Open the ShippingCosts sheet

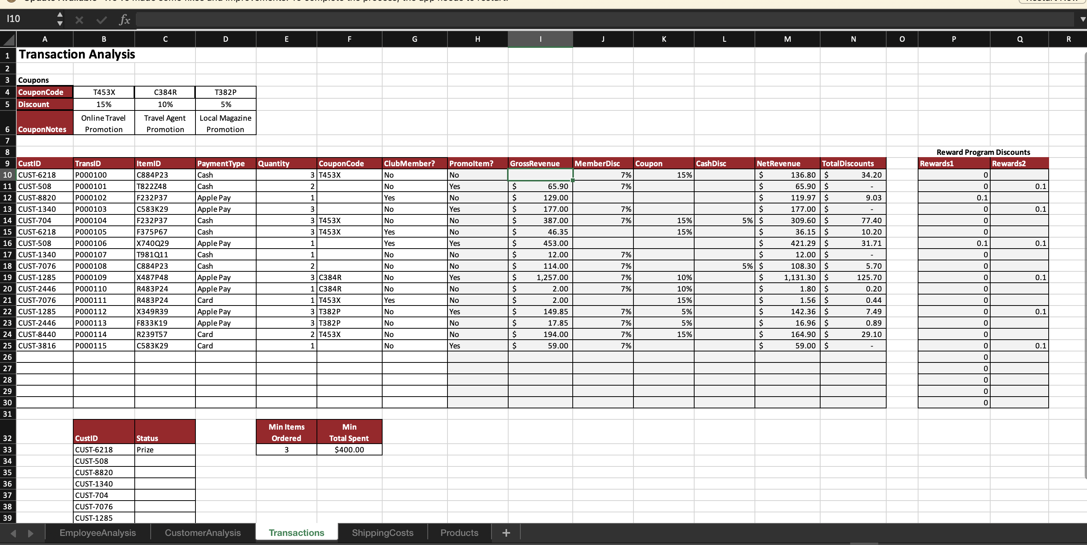[x=382, y=532]
